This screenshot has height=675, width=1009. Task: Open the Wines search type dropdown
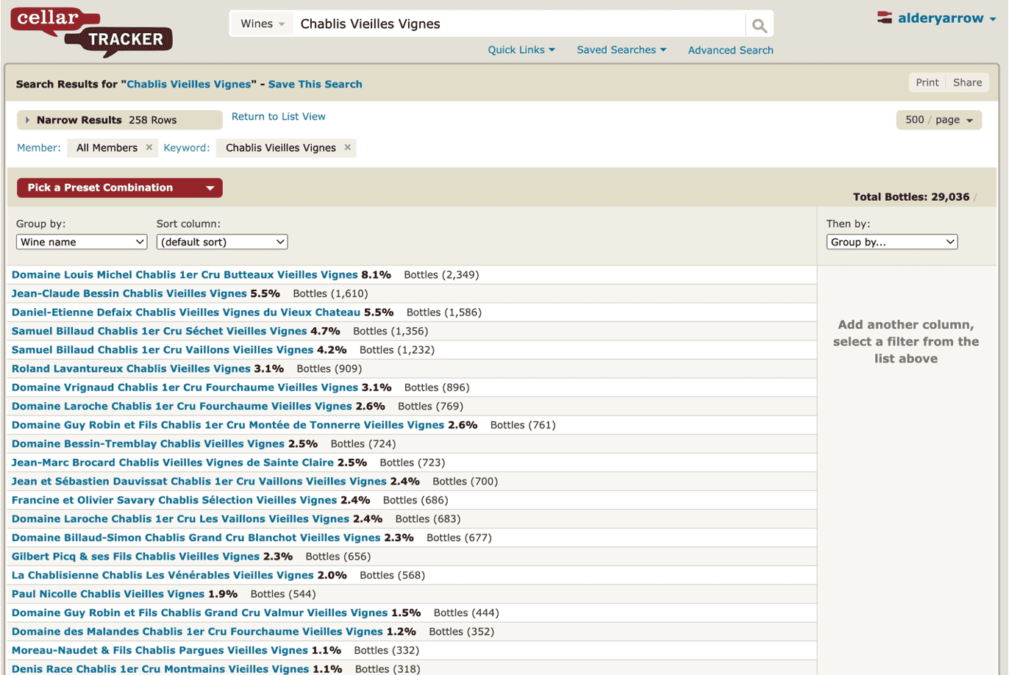pyautogui.click(x=263, y=24)
